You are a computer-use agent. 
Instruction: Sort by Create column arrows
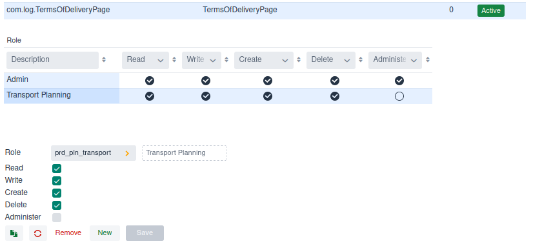click(299, 59)
